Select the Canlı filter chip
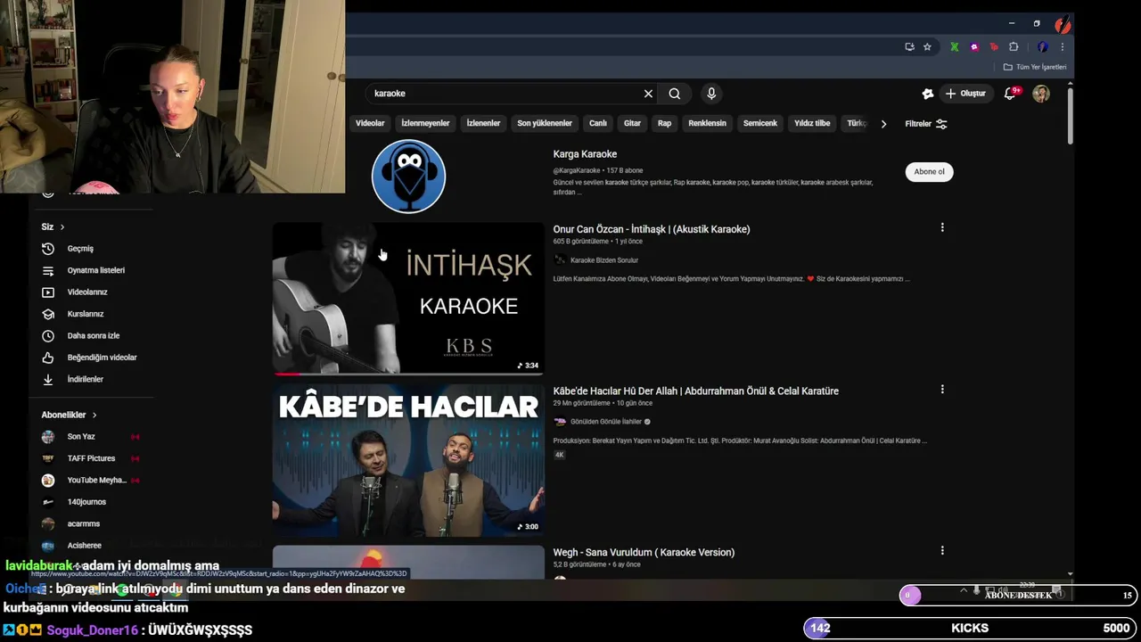Image resolution: width=1141 pixels, height=642 pixels. (x=598, y=123)
